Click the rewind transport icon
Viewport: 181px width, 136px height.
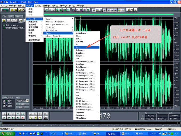coord(9,118)
